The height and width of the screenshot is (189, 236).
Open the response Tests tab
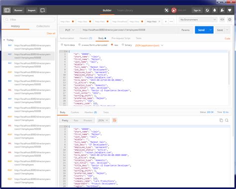coord(106,112)
